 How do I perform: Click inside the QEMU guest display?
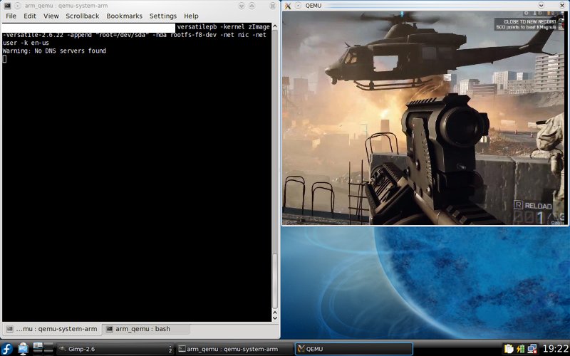(425, 118)
